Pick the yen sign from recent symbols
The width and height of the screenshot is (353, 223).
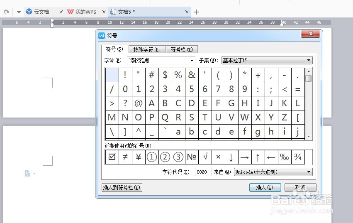click(139, 157)
